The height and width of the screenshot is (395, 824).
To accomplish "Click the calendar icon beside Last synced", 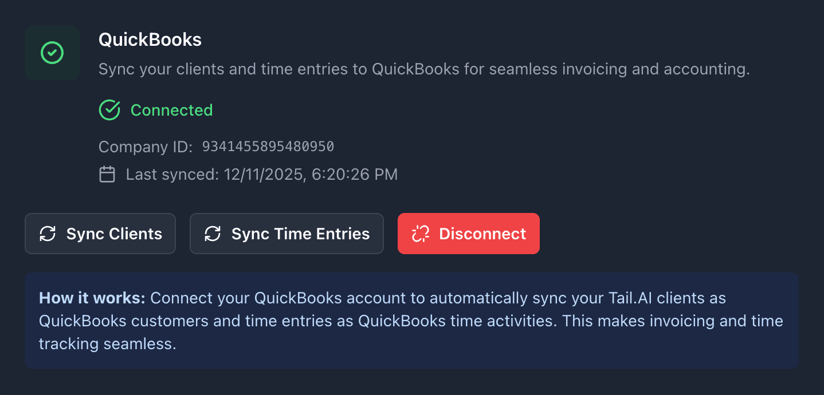I will click(107, 174).
